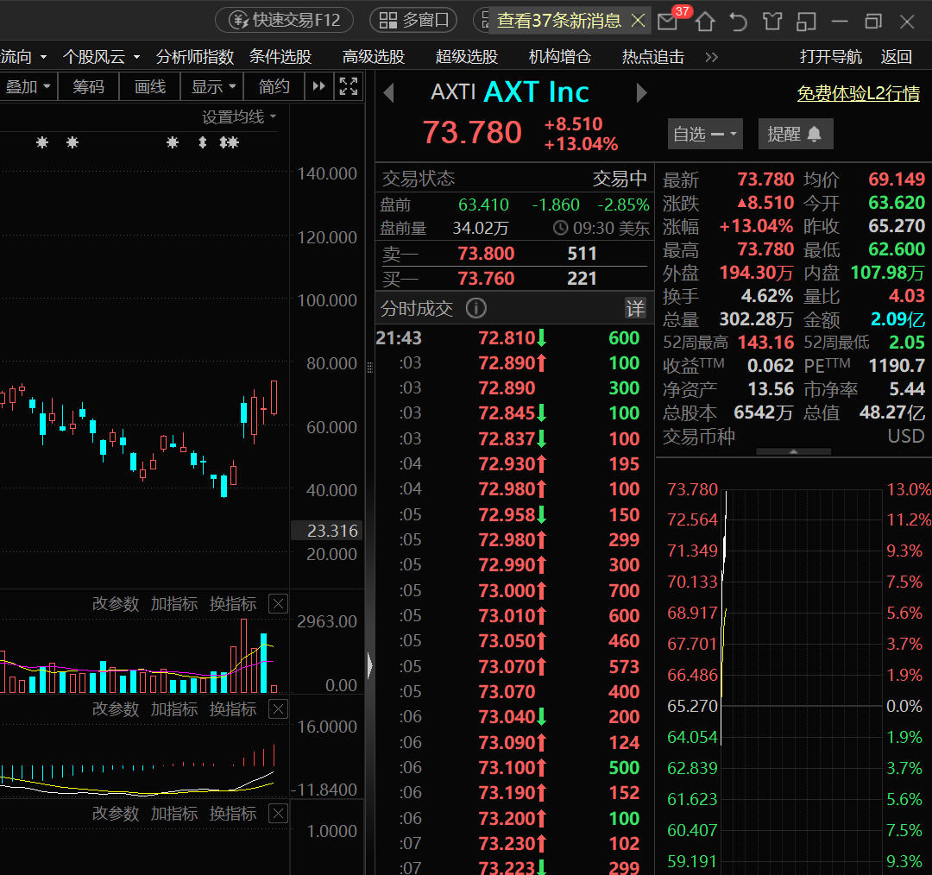932x875 pixels.
Task: Click 返回 button
Action: pyautogui.click(x=897, y=57)
